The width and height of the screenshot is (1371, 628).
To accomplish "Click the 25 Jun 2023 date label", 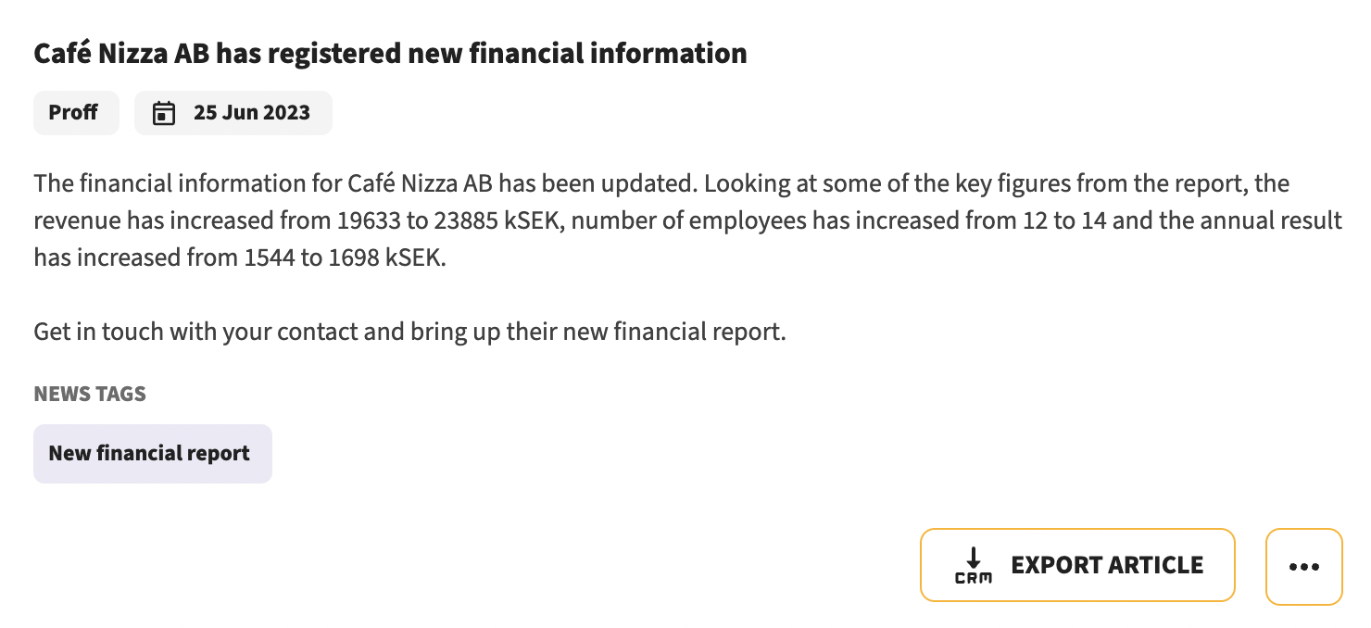I will [x=252, y=113].
